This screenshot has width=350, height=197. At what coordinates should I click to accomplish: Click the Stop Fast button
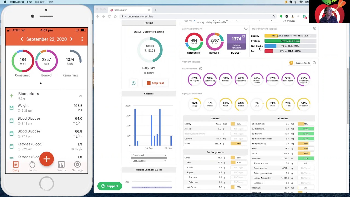coord(155,83)
